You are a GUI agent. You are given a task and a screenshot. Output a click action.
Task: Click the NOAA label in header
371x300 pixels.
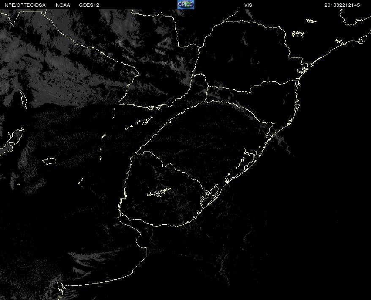(x=63, y=5)
